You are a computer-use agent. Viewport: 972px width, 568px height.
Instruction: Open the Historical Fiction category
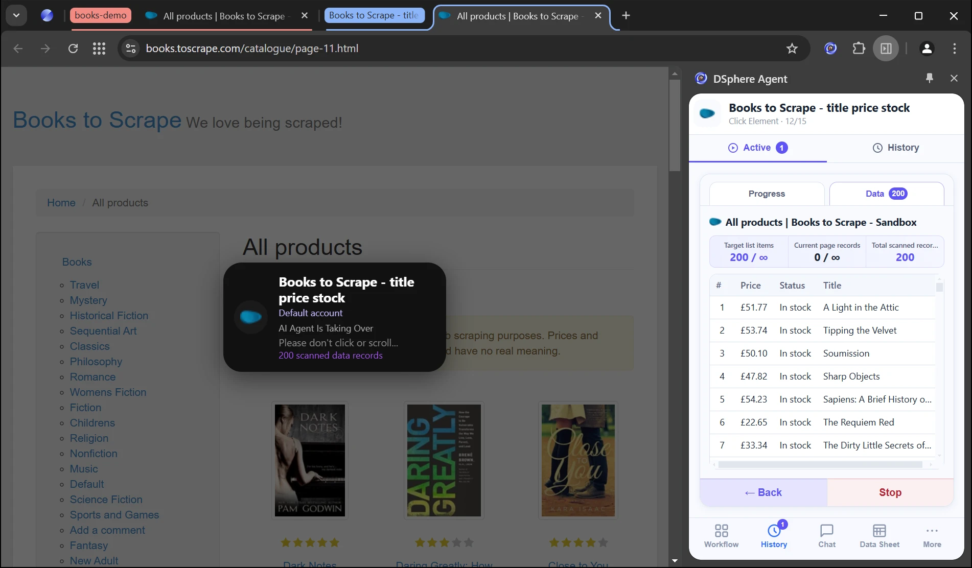point(109,316)
